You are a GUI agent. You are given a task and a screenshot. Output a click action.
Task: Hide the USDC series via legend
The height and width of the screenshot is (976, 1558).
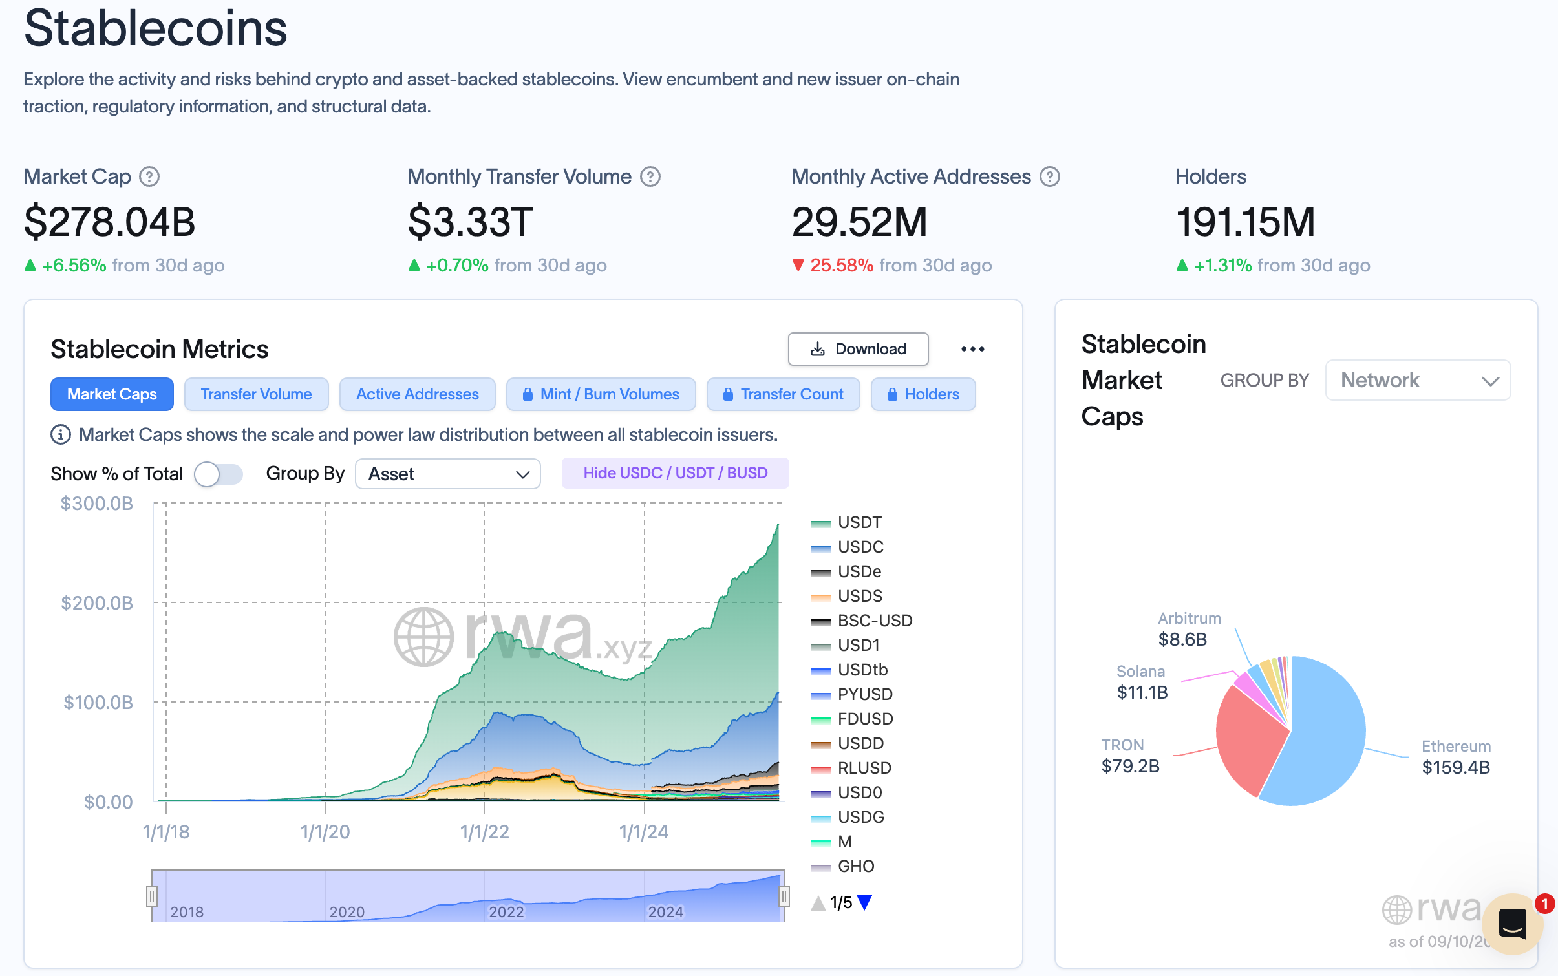pos(860,547)
